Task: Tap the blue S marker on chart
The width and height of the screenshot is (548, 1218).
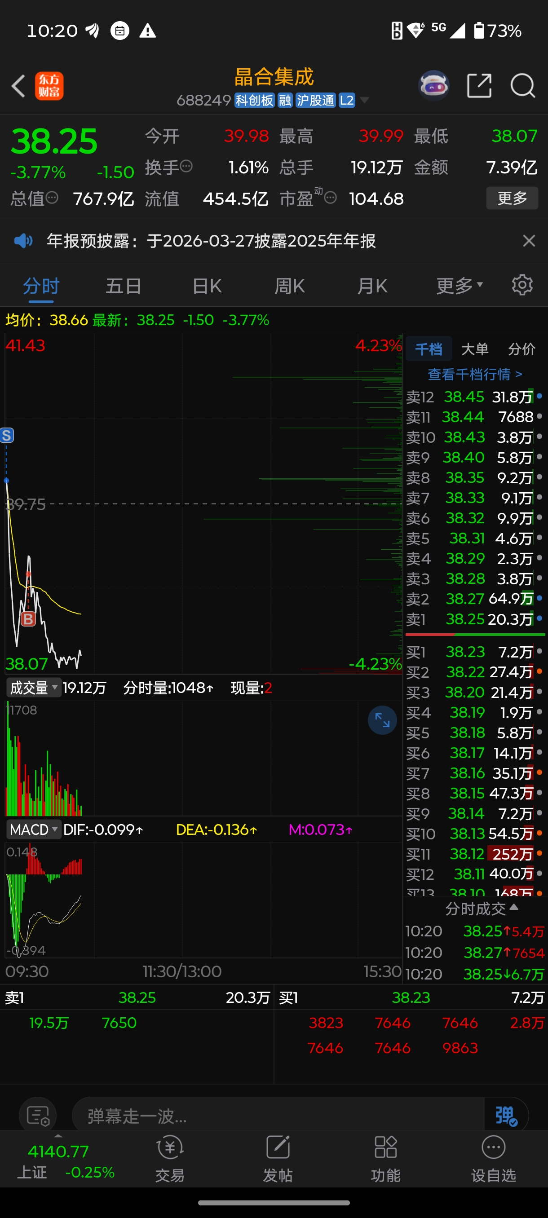Action: pyautogui.click(x=7, y=435)
